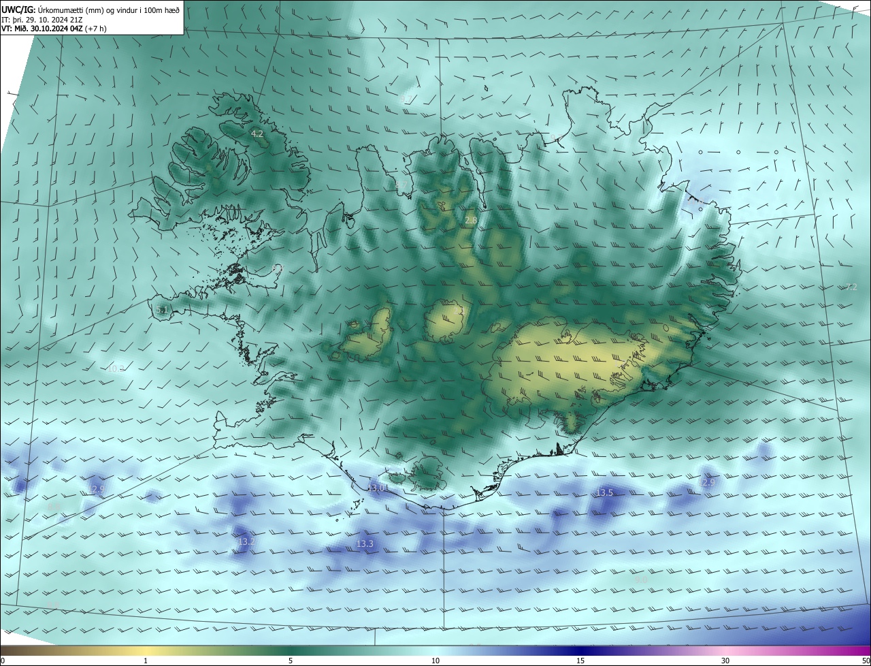Click the '13.2' value in southwest sea

246,542
